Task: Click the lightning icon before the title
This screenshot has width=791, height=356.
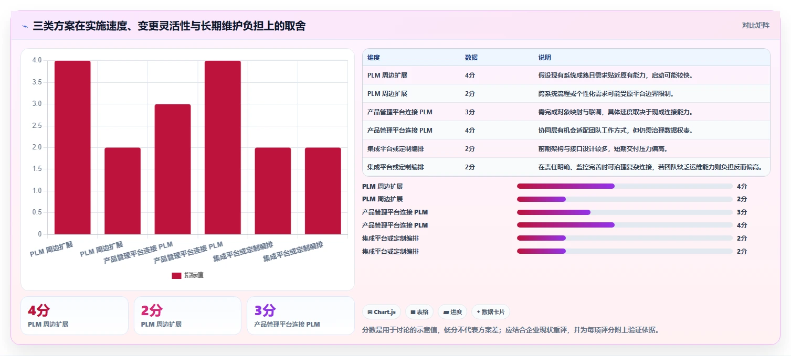Action: point(25,26)
